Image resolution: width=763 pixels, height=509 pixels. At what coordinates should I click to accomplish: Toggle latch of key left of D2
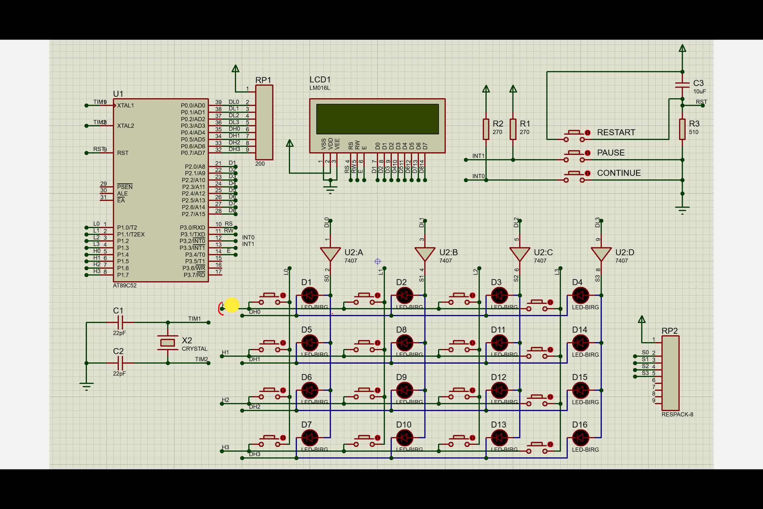coord(378,295)
